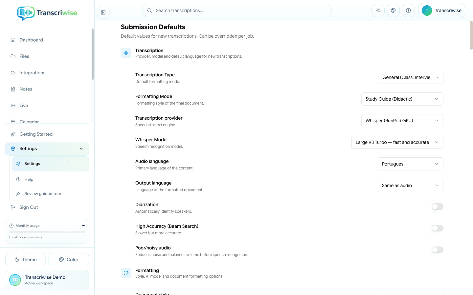
Task: Click the Submission Defaults heading
Action: pos(153,27)
